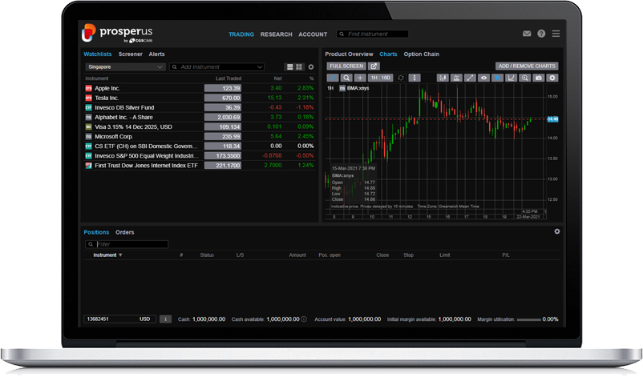This screenshot has height=377, width=643.
Task: Switch watchlist to list view
Action: click(290, 67)
